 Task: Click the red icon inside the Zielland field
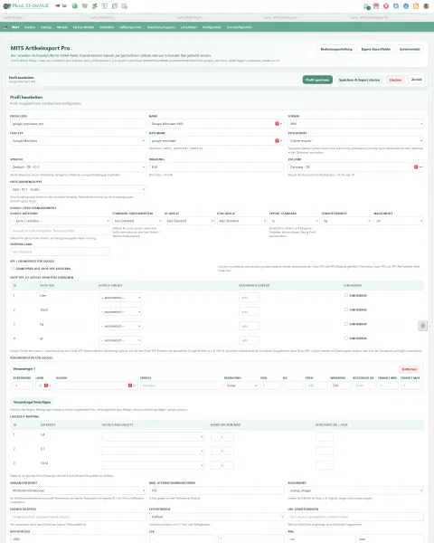[416, 167]
